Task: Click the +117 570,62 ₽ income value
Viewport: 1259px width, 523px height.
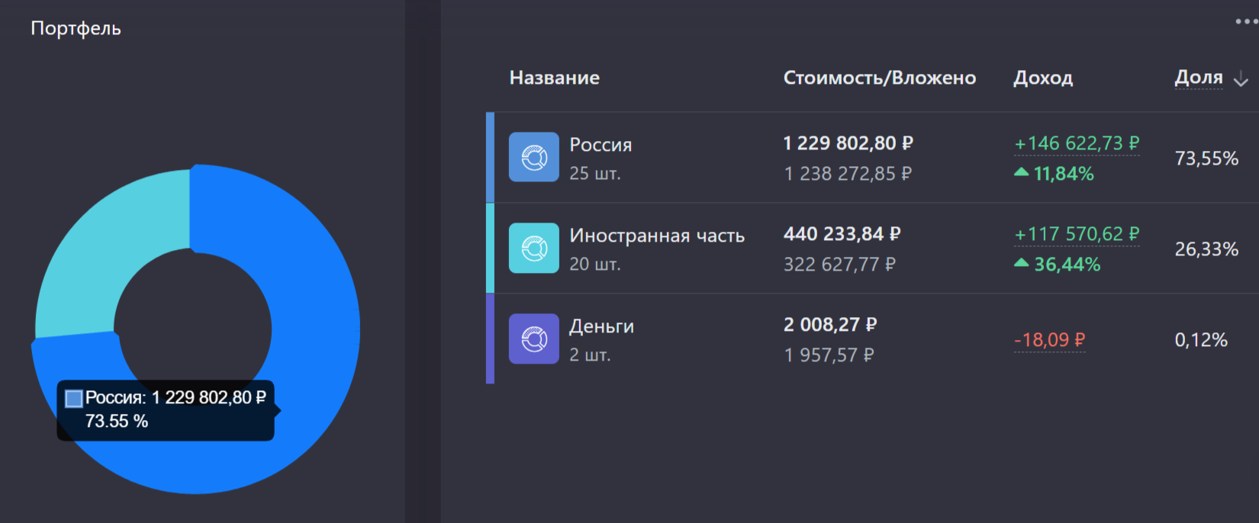Action: pyautogui.click(x=1077, y=234)
